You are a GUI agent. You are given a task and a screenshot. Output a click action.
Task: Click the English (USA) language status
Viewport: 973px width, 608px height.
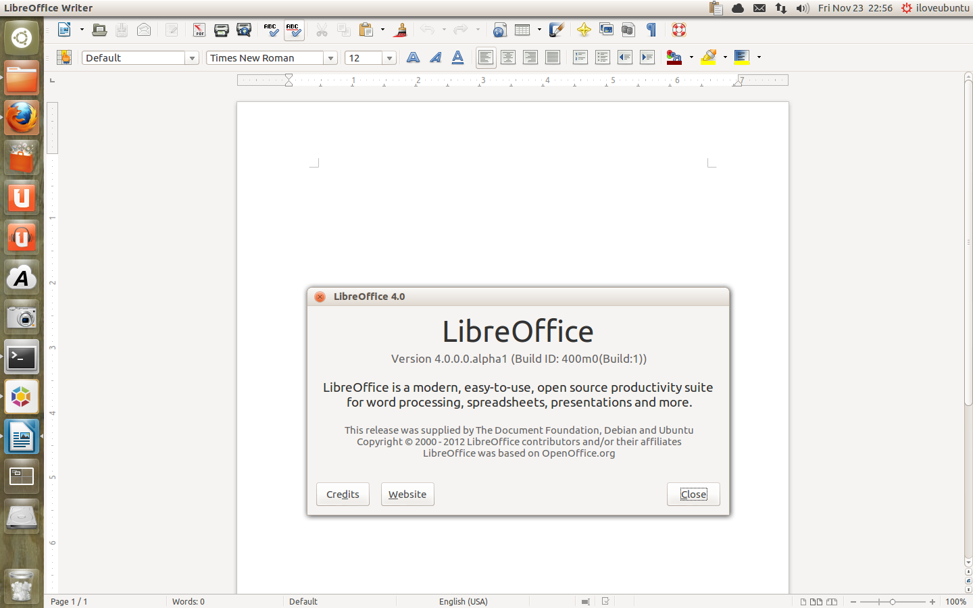(x=464, y=601)
